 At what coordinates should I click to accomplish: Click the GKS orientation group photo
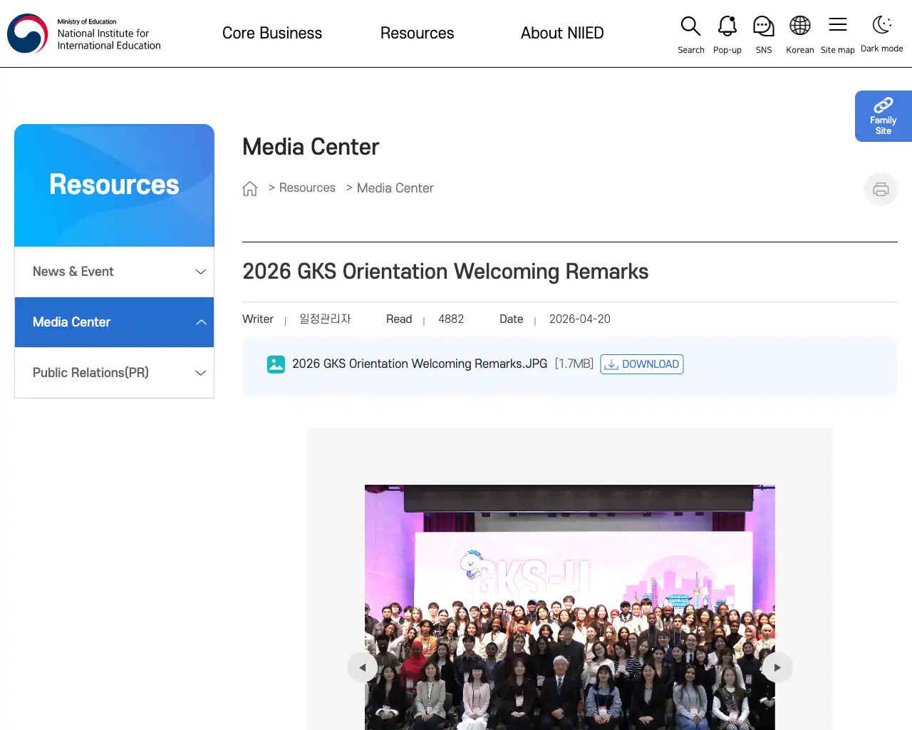pos(569,607)
